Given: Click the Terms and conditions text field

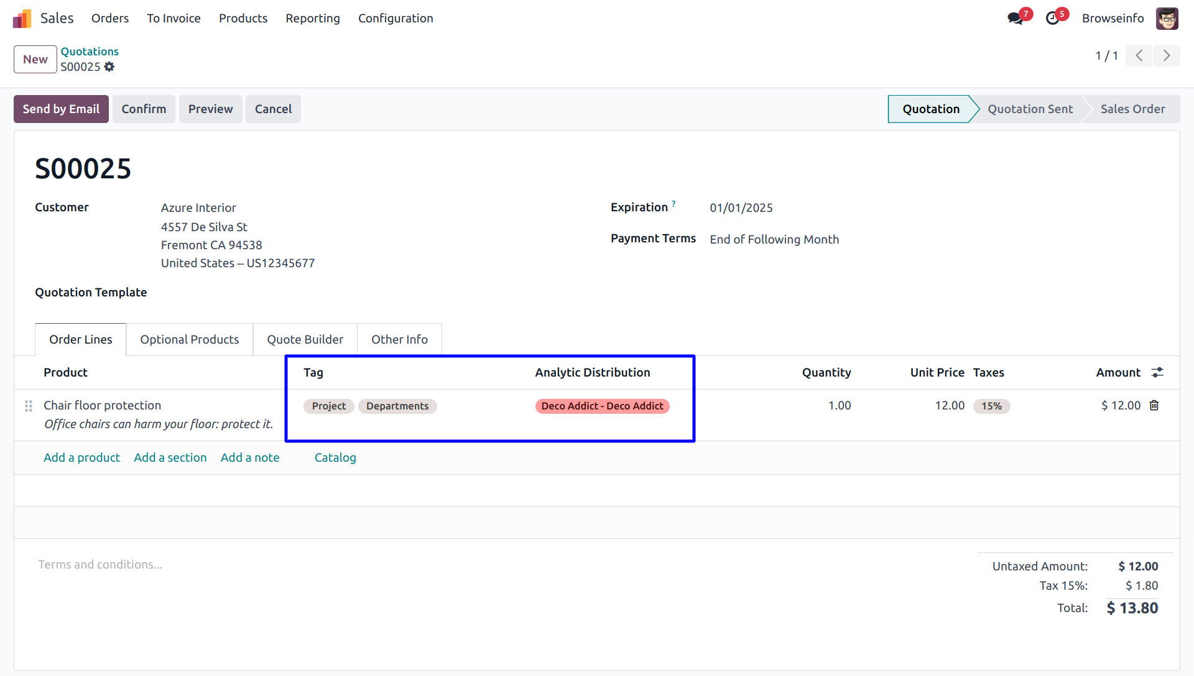Looking at the screenshot, I should pos(100,565).
